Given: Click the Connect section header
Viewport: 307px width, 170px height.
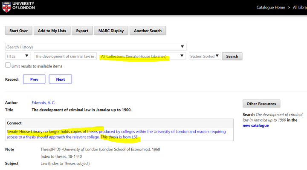Looking at the screenshot, I should 119,123.
